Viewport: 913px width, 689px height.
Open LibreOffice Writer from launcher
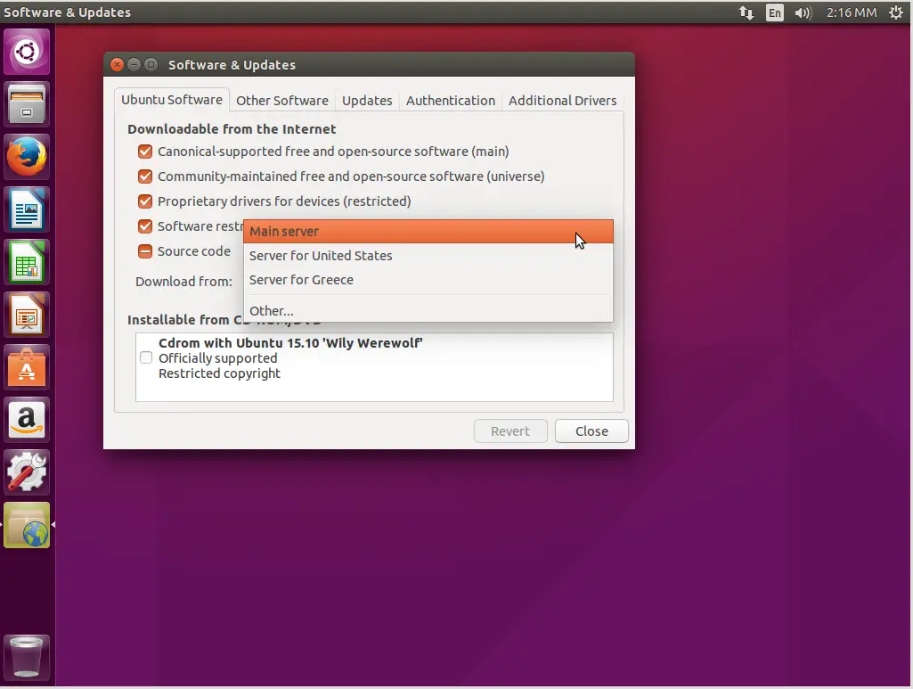point(27,209)
